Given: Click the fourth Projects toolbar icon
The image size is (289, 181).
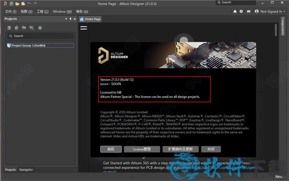Looking at the screenshot, I should 31,28.
